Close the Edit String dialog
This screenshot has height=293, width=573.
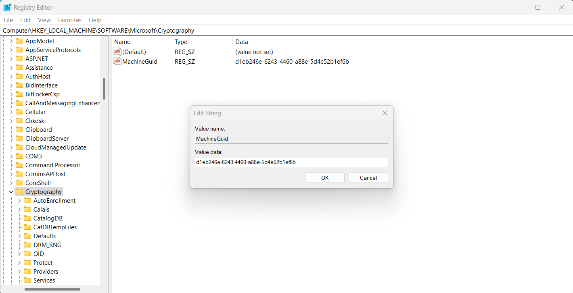pyautogui.click(x=385, y=113)
